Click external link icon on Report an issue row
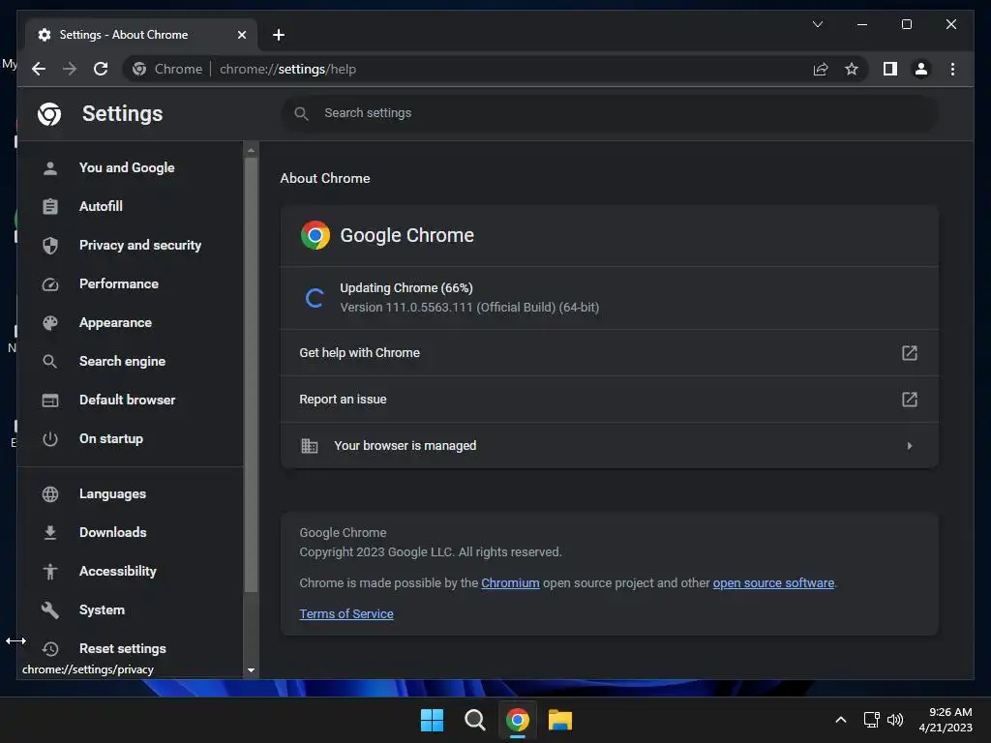Screen dimensions: 991x743 pos(909,400)
